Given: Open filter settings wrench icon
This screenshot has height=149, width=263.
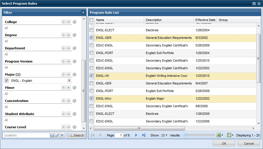Looking at the screenshot, I should tap(57, 135).
